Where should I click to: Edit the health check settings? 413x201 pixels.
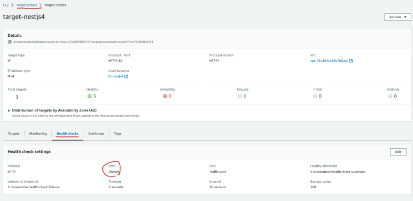click(x=398, y=152)
